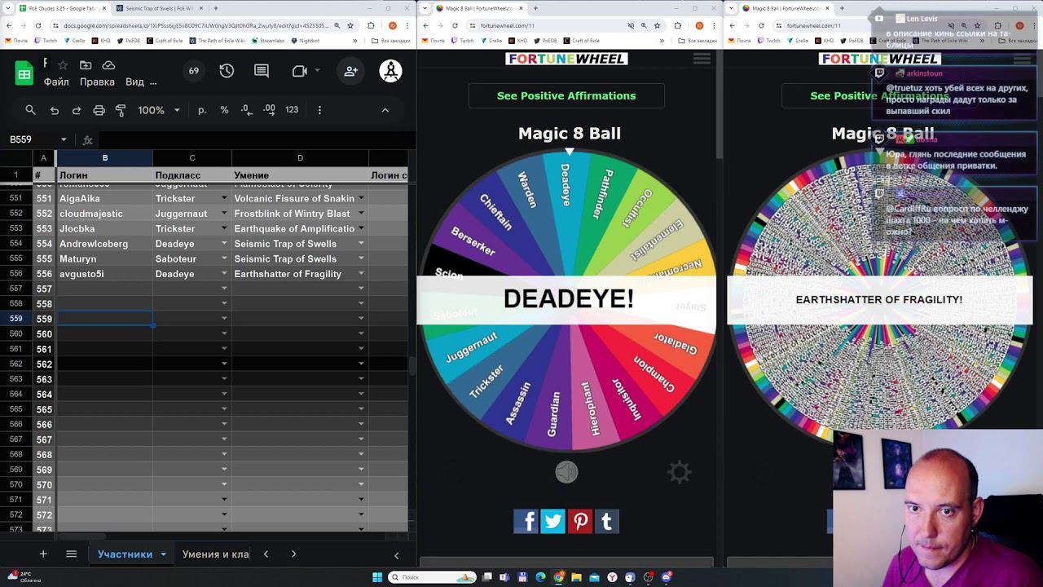Open the Sheets toolbar three-dot overflow menu
The height and width of the screenshot is (587, 1043).
(x=319, y=110)
